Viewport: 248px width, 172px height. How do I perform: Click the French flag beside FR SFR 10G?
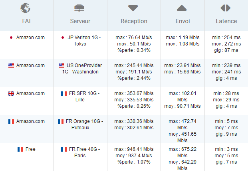[x=64, y=93]
